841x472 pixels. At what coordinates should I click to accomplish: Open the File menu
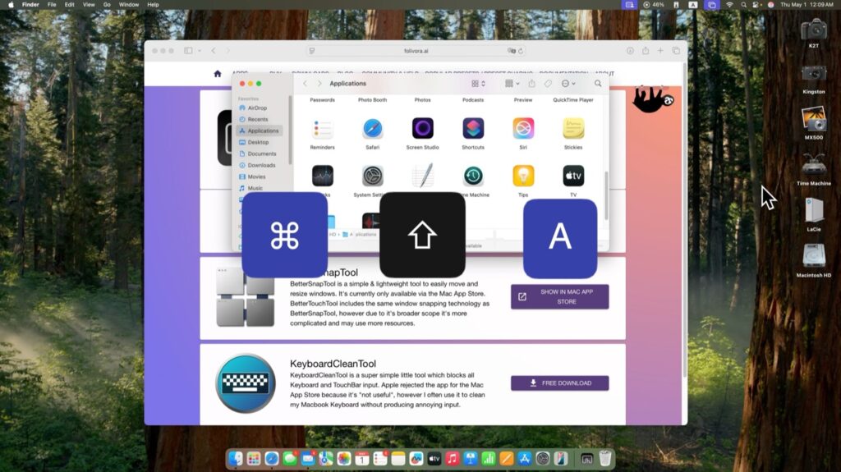coord(52,4)
